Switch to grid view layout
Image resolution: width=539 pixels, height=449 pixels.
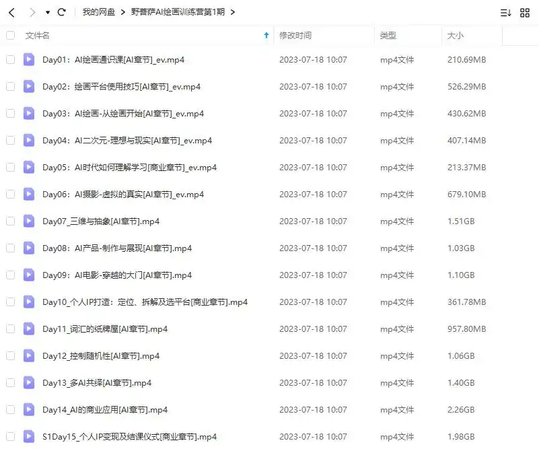(x=526, y=12)
